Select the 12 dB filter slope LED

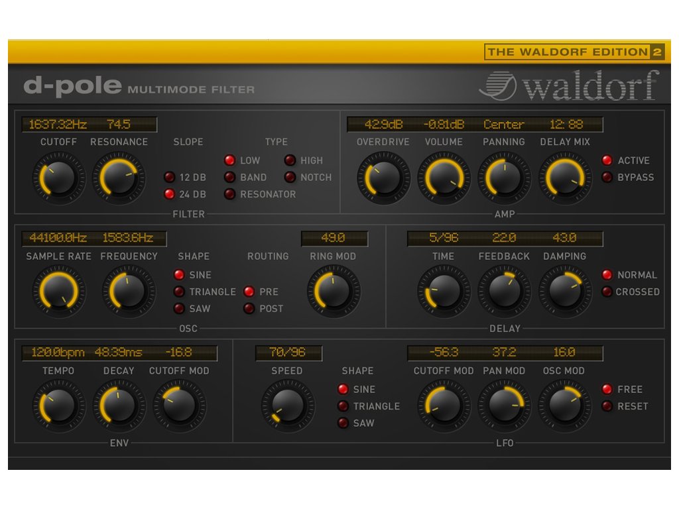tap(170, 178)
